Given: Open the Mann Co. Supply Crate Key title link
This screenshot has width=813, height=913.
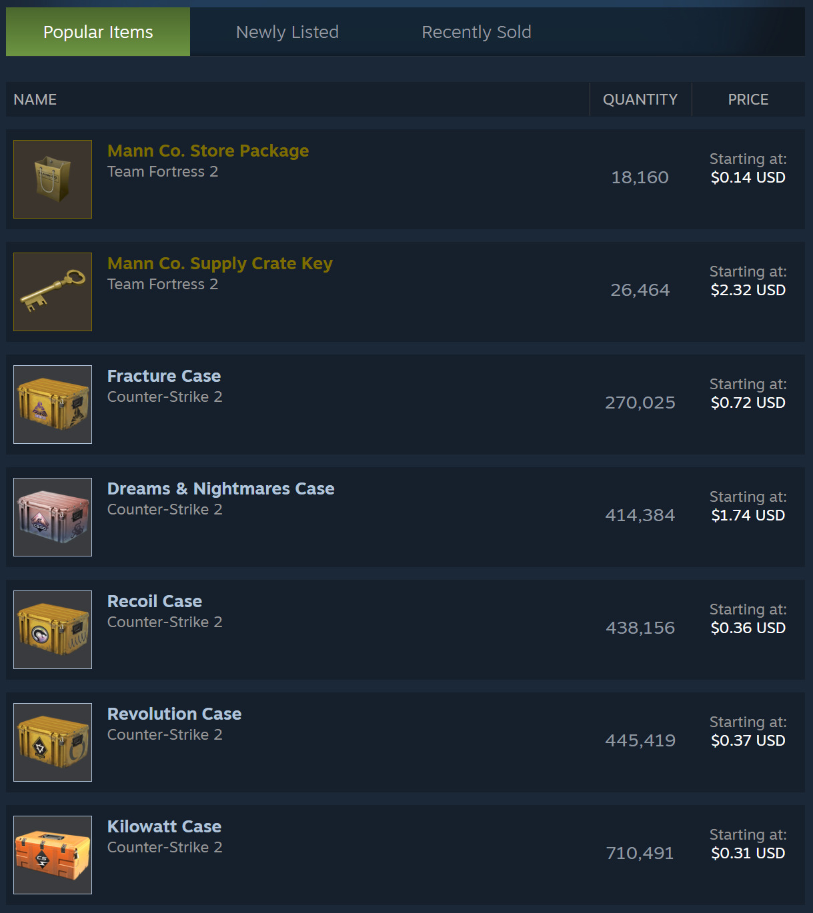Looking at the screenshot, I should [x=220, y=264].
